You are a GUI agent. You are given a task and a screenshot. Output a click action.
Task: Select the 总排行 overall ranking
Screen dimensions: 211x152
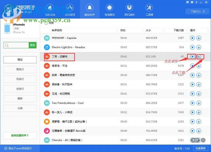(20, 89)
